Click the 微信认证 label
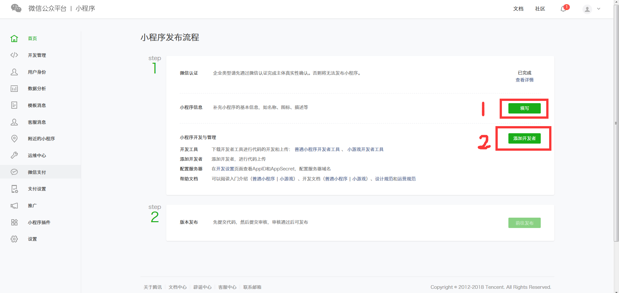 pyautogui.click(x=189, y=73)
